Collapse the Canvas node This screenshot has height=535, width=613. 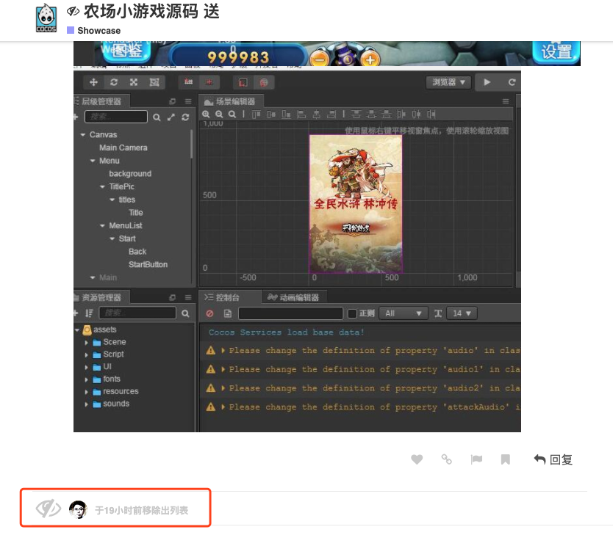pos(83,134)
